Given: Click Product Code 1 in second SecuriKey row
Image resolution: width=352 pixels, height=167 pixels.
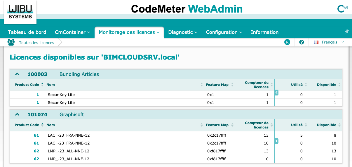Looking at the screenshot, I should click(38, 102).
